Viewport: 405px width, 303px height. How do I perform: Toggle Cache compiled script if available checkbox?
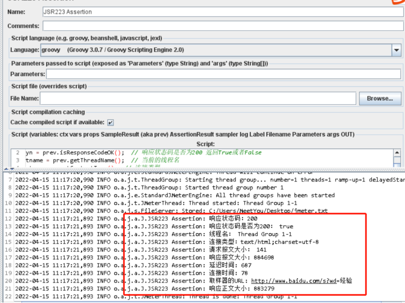coord(111,122)
